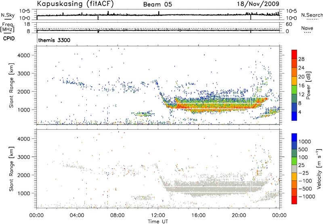Click the '−100' value on the Velocity colorbar
The image size is (323, 224).
pos(305,181)
